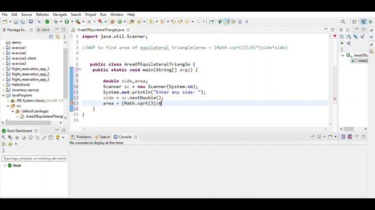Click the Save All toolbar icon
The width and height of the screenshot is (375, 210).
pyautogui.click(x=23, y=22)
